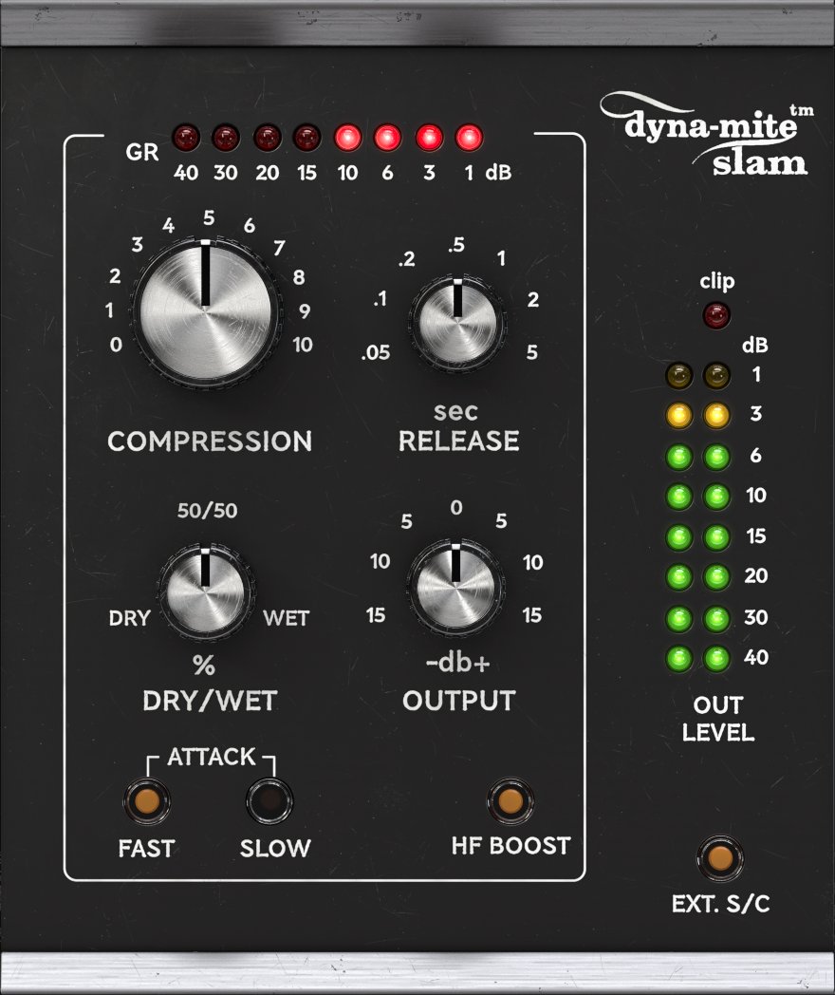The height and width of the screenshot is (995, 835).
Task: Click the left yellow 3 dB output LED
Action: (x=679, y=416)
